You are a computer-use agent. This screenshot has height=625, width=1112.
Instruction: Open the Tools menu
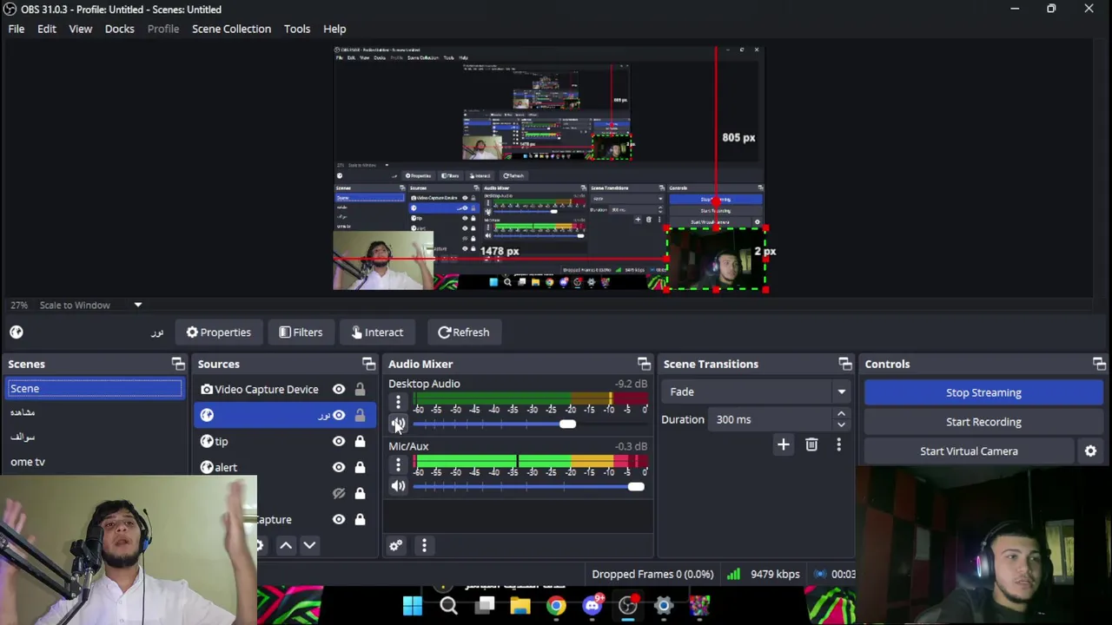(296, 29)
